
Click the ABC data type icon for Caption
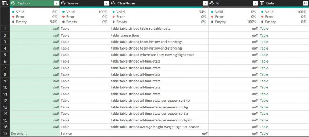tap(13, 3)
